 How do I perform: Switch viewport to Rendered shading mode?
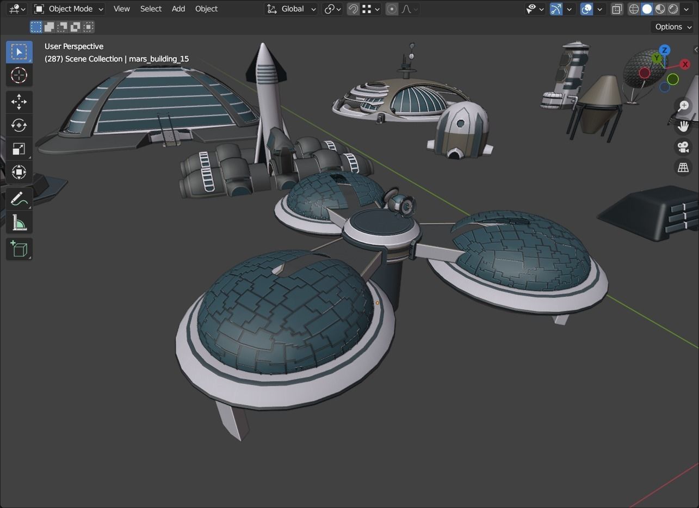pos(673,9)
